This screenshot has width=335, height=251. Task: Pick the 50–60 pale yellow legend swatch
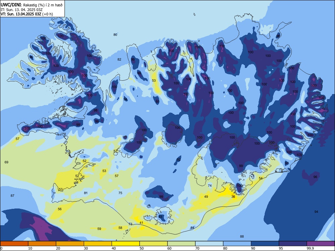tap(154, 244)
